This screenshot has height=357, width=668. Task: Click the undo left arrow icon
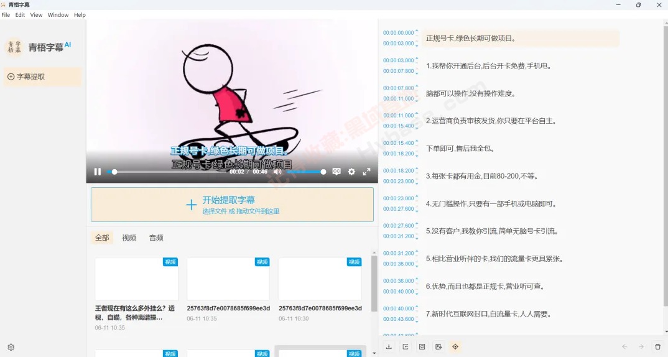(624, 347)
